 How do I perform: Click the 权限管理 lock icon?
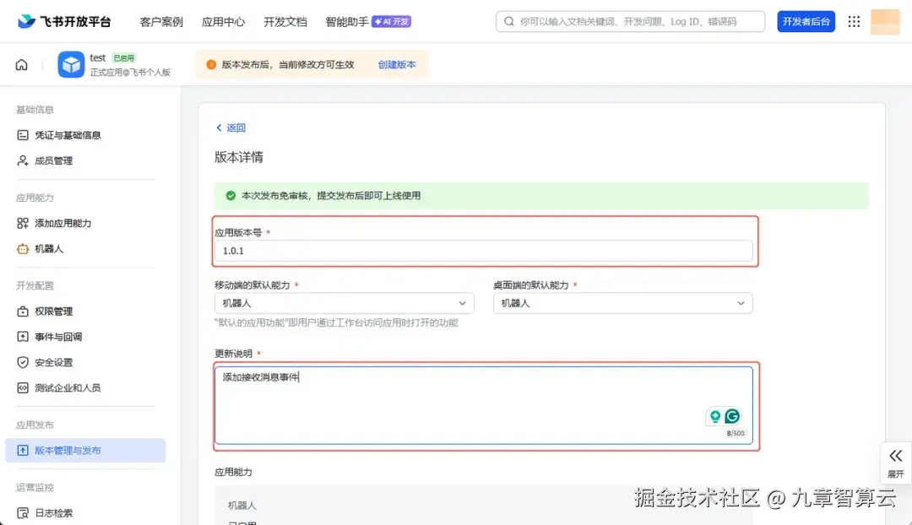tap(23, 311)
